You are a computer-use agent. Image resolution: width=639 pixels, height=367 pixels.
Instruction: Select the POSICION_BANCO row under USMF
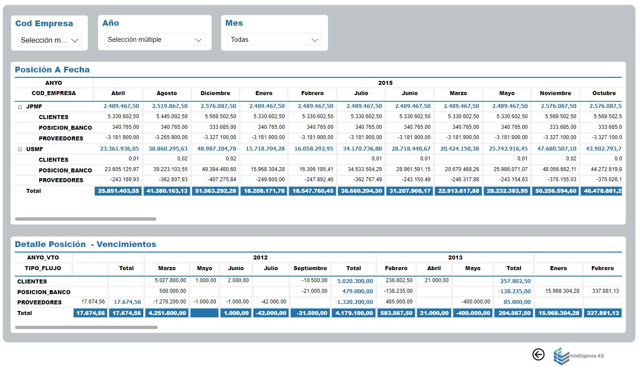coord(65,170)
